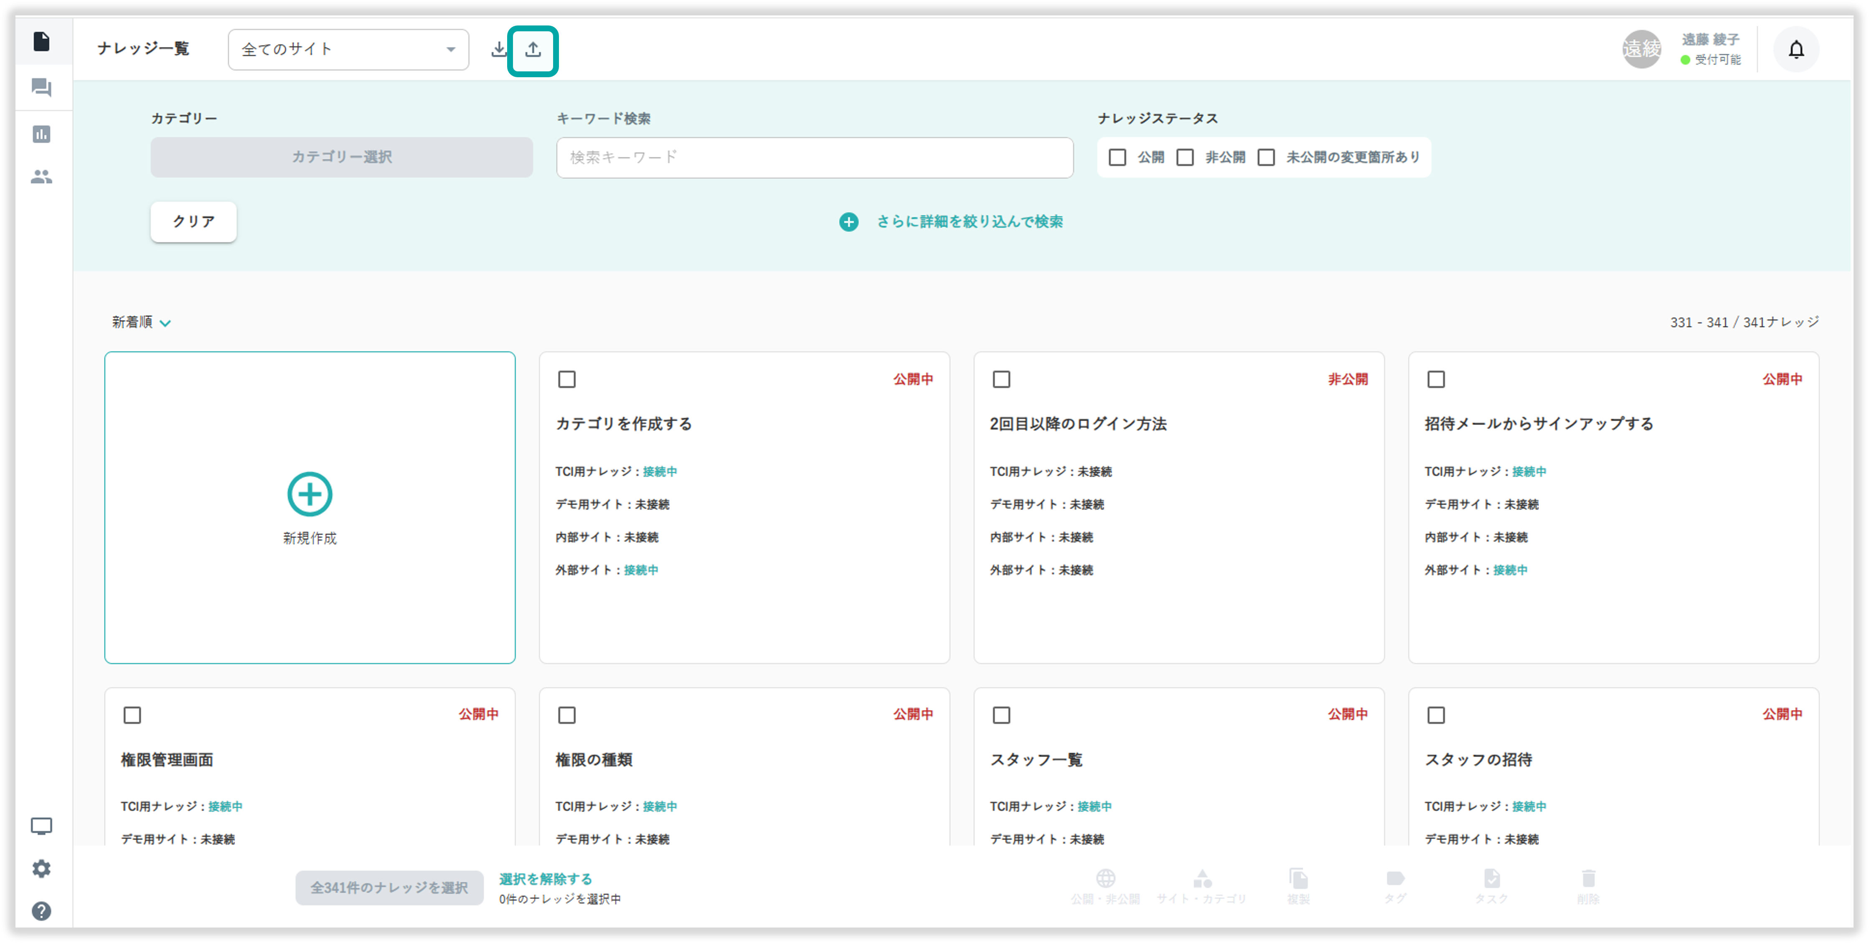Check the 公開 status checkbox
This screenshot has height=943, width=1869.
coord(1117,157)
